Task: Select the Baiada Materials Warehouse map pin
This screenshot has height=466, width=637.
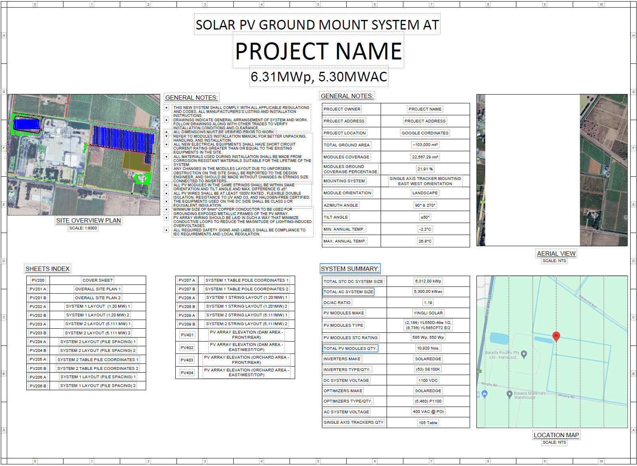Action: click(x=509, y=394)
